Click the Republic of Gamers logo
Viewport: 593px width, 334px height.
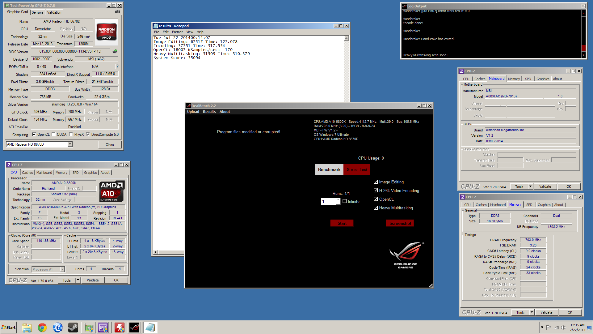406,255
